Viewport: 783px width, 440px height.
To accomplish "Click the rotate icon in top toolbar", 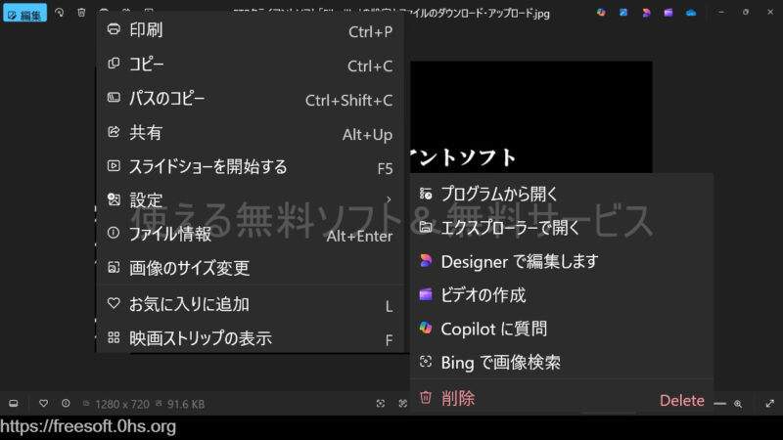I will pyautogui.click(x=60, y=13).
